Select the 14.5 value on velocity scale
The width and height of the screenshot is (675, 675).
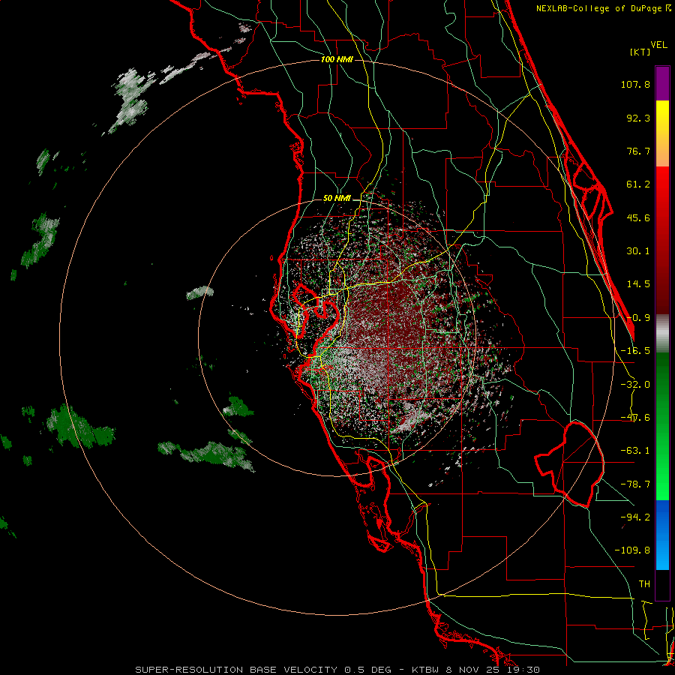638,284
